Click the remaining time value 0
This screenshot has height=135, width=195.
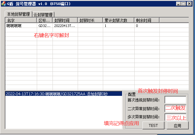[x=137, y=26]
